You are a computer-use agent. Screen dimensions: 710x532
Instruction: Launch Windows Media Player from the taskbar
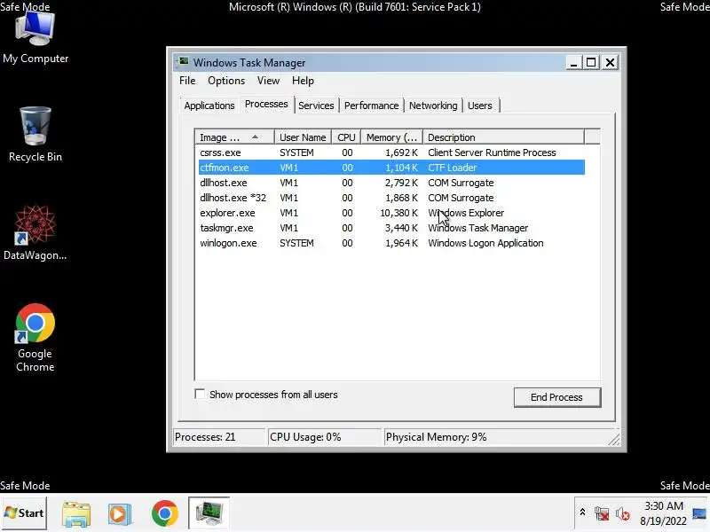119,513
